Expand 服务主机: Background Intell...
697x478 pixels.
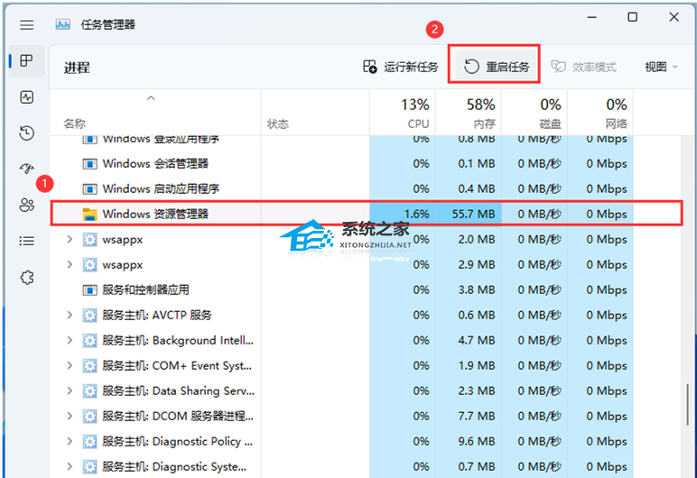point(70,341)
